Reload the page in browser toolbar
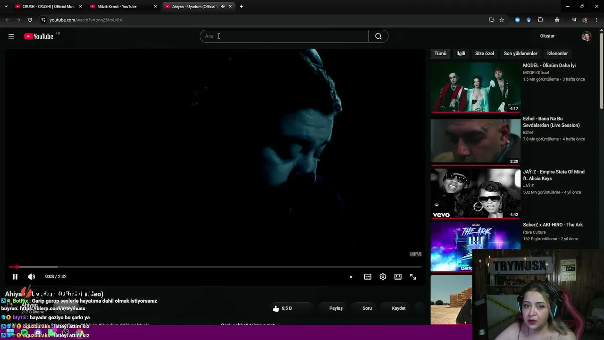The height and width of the screenshot is (340, 604). click(x=30, y=20)
